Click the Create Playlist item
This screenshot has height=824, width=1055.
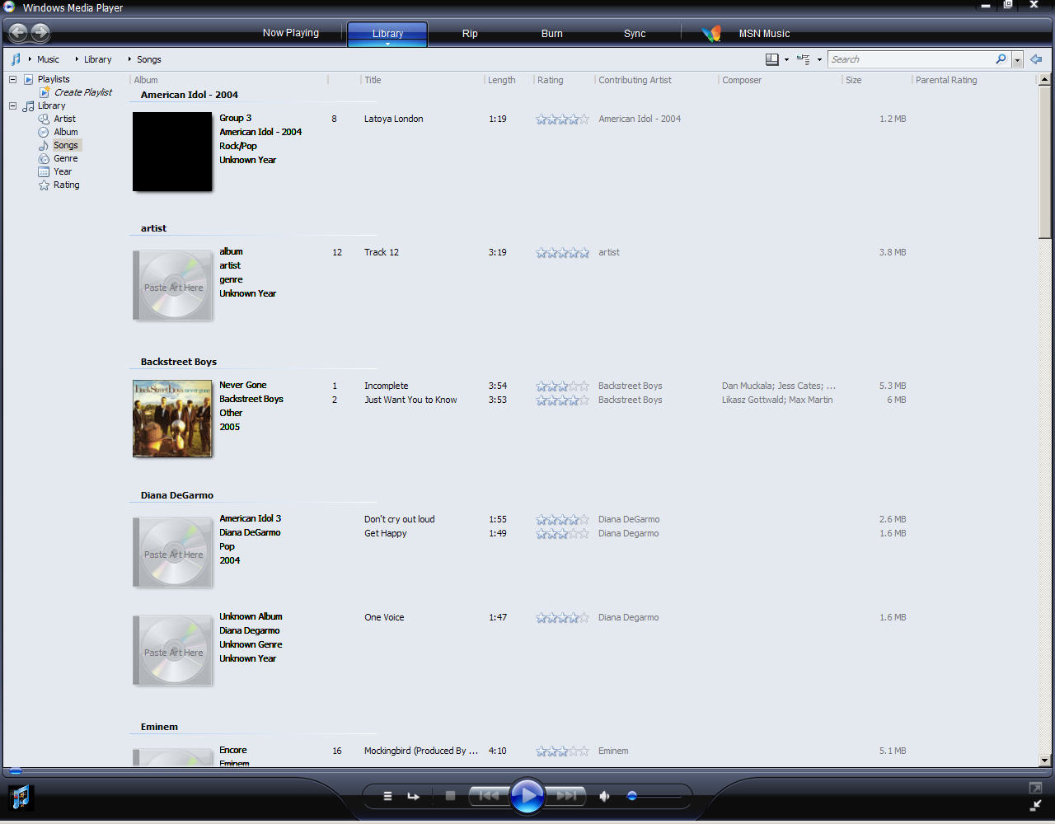click(x=83, y=92)
